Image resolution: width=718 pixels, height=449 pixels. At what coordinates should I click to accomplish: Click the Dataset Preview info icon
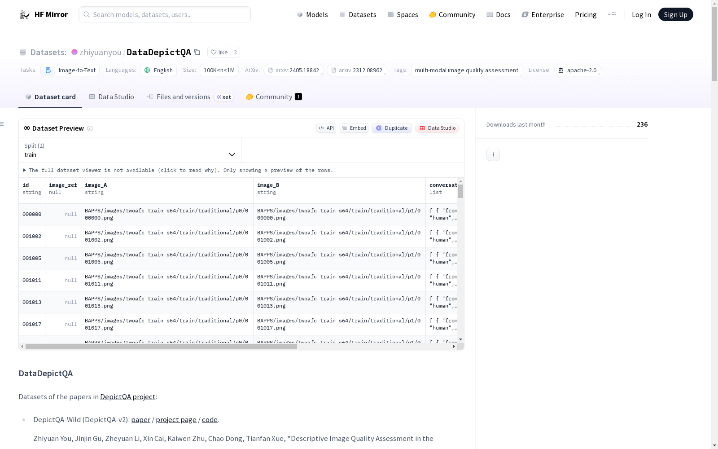click(x=90, y=128)
